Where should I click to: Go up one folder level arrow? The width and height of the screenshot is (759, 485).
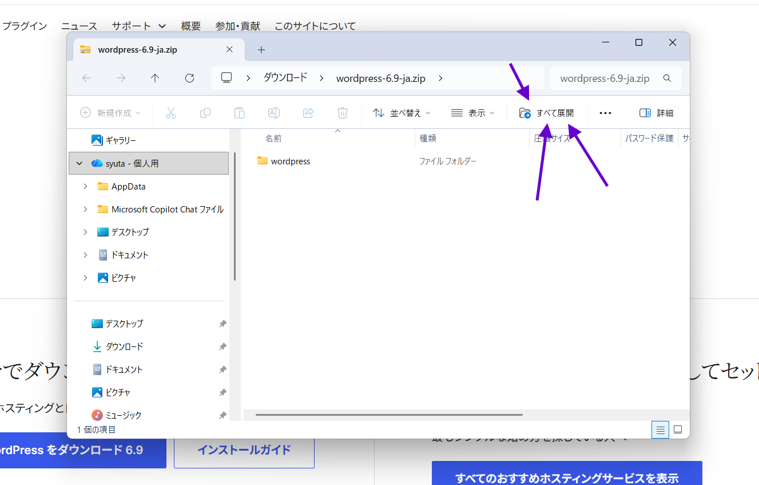click(x=155, y=78)
